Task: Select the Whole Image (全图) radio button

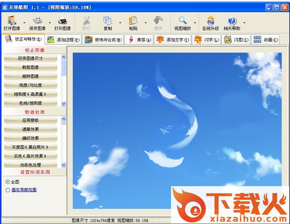Action: [8, 182]
